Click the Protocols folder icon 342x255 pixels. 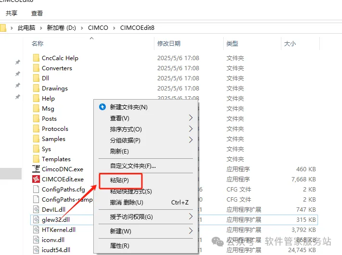36,128
